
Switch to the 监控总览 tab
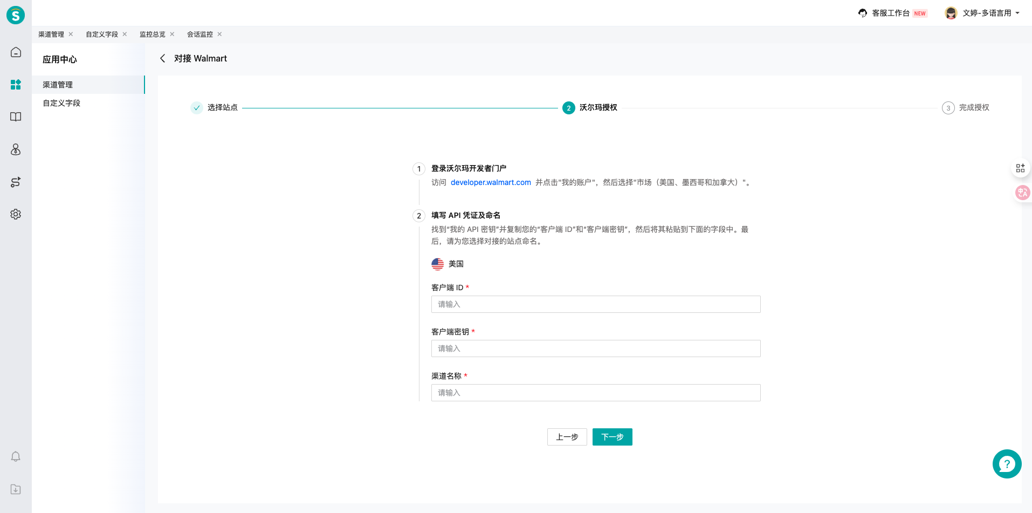pos(153,34)
